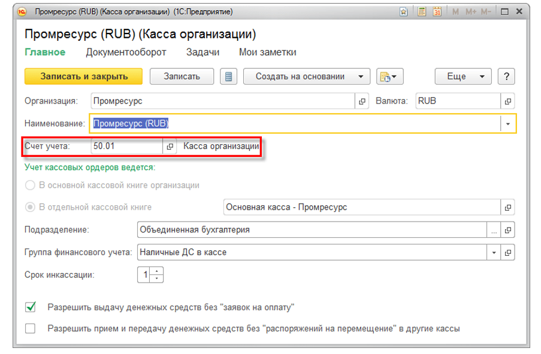Open the Мои заметки tab
The image size is (541, 354).
click(267, 52)
